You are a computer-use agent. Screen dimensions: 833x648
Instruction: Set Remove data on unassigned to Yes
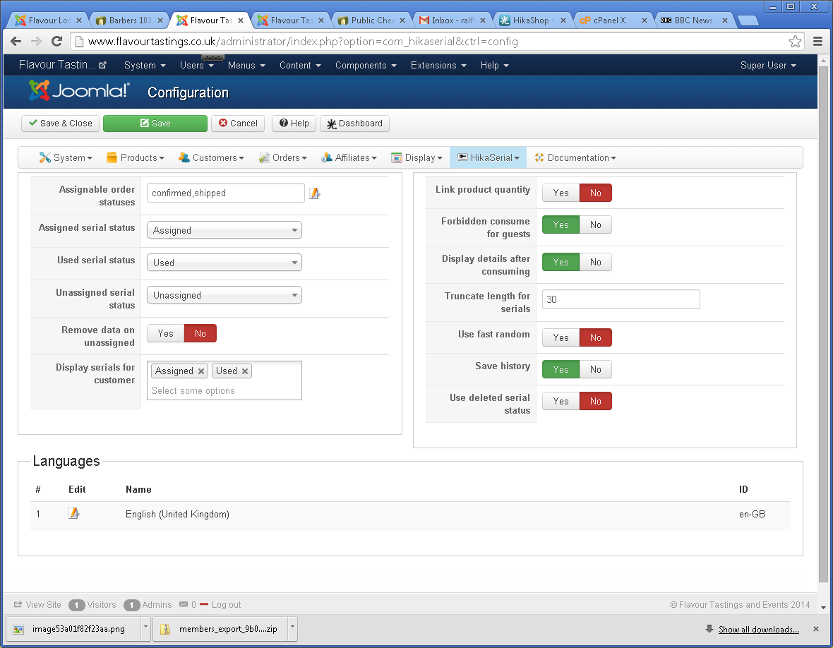tap(166, 333)
